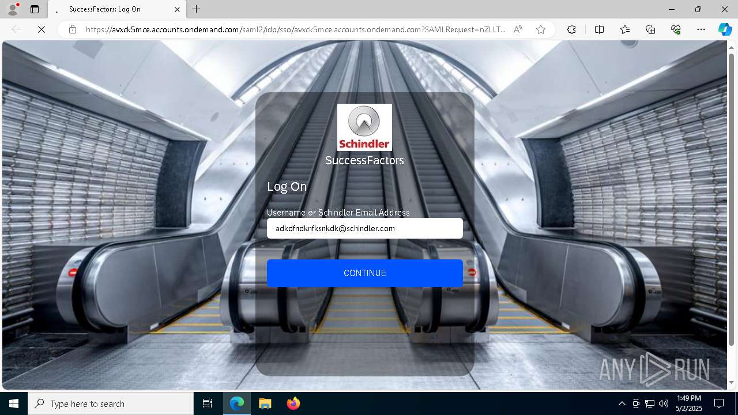The height and width of the screenshot is (415, 738).
Task: Open File Explorer from taskbar
Action: (265, 403)
